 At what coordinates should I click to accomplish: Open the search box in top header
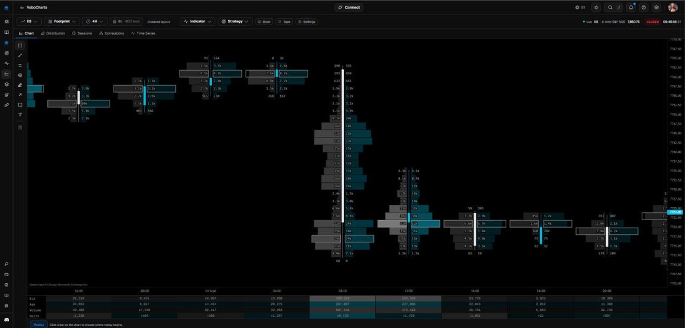click(x=614, y=7)
